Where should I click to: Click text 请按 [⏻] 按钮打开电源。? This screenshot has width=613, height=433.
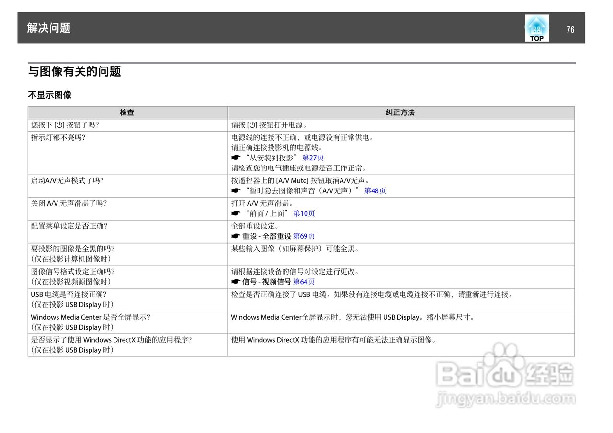(x=269, y=125)
